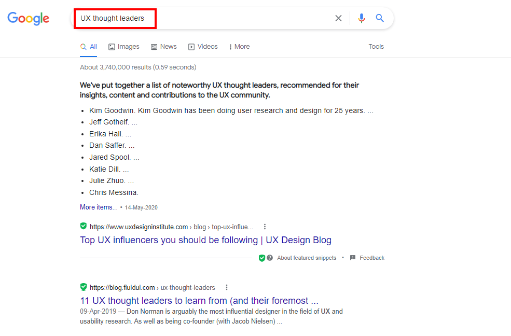Open 11 UX thought leaders result link
This screenshot has width=511, height=336.
(x=199, y=301)
